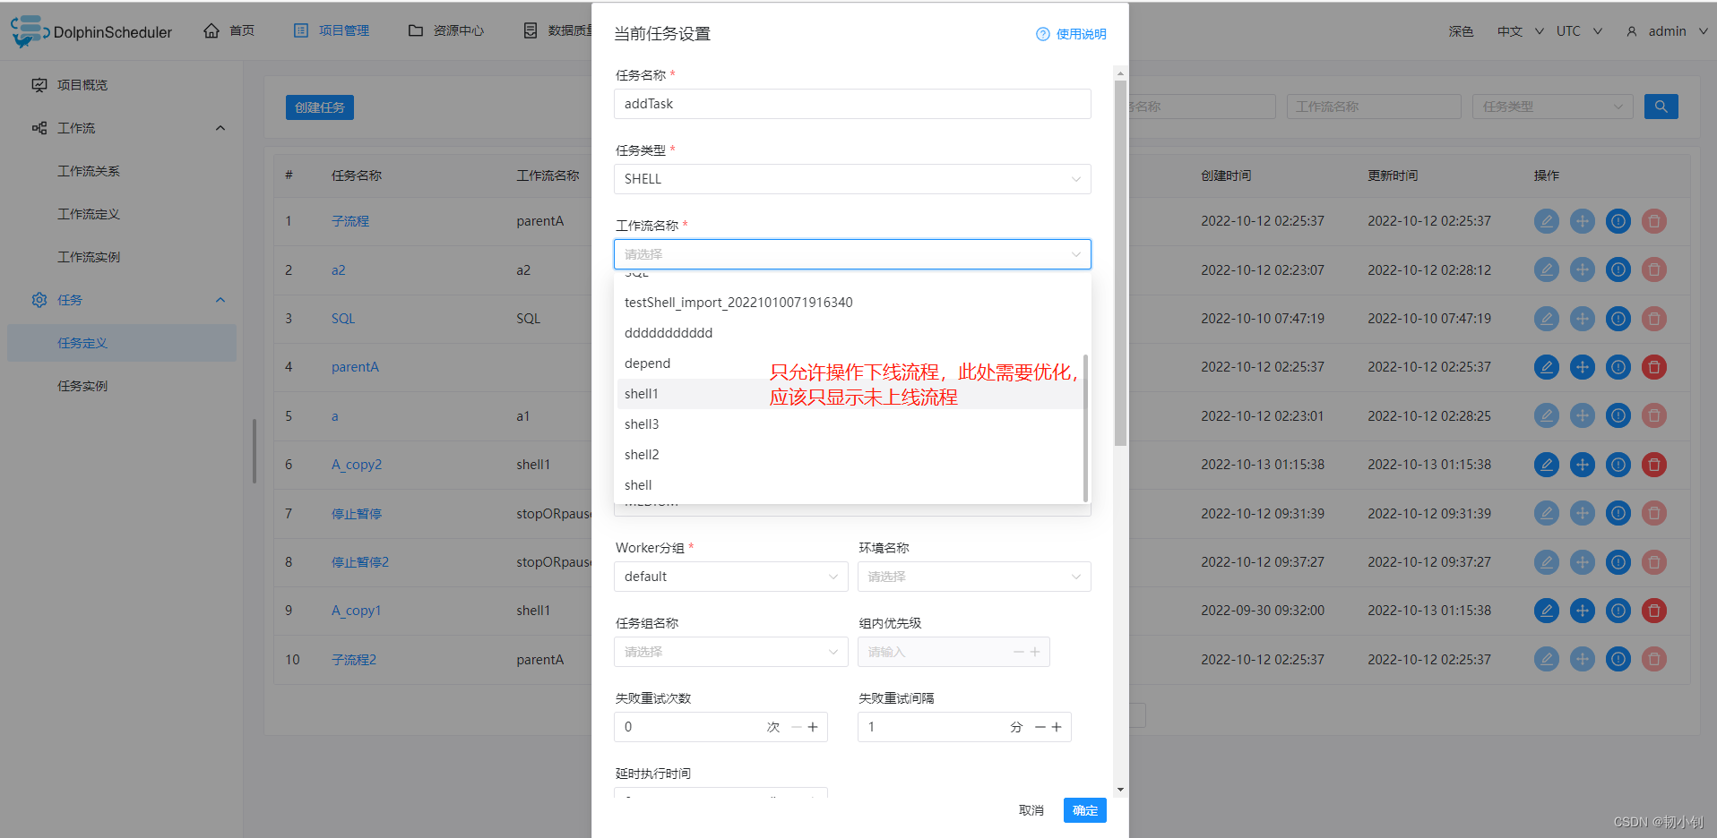Open the 任务组名称 dropdown
1717x838 pixels.
tap(730, 652)
